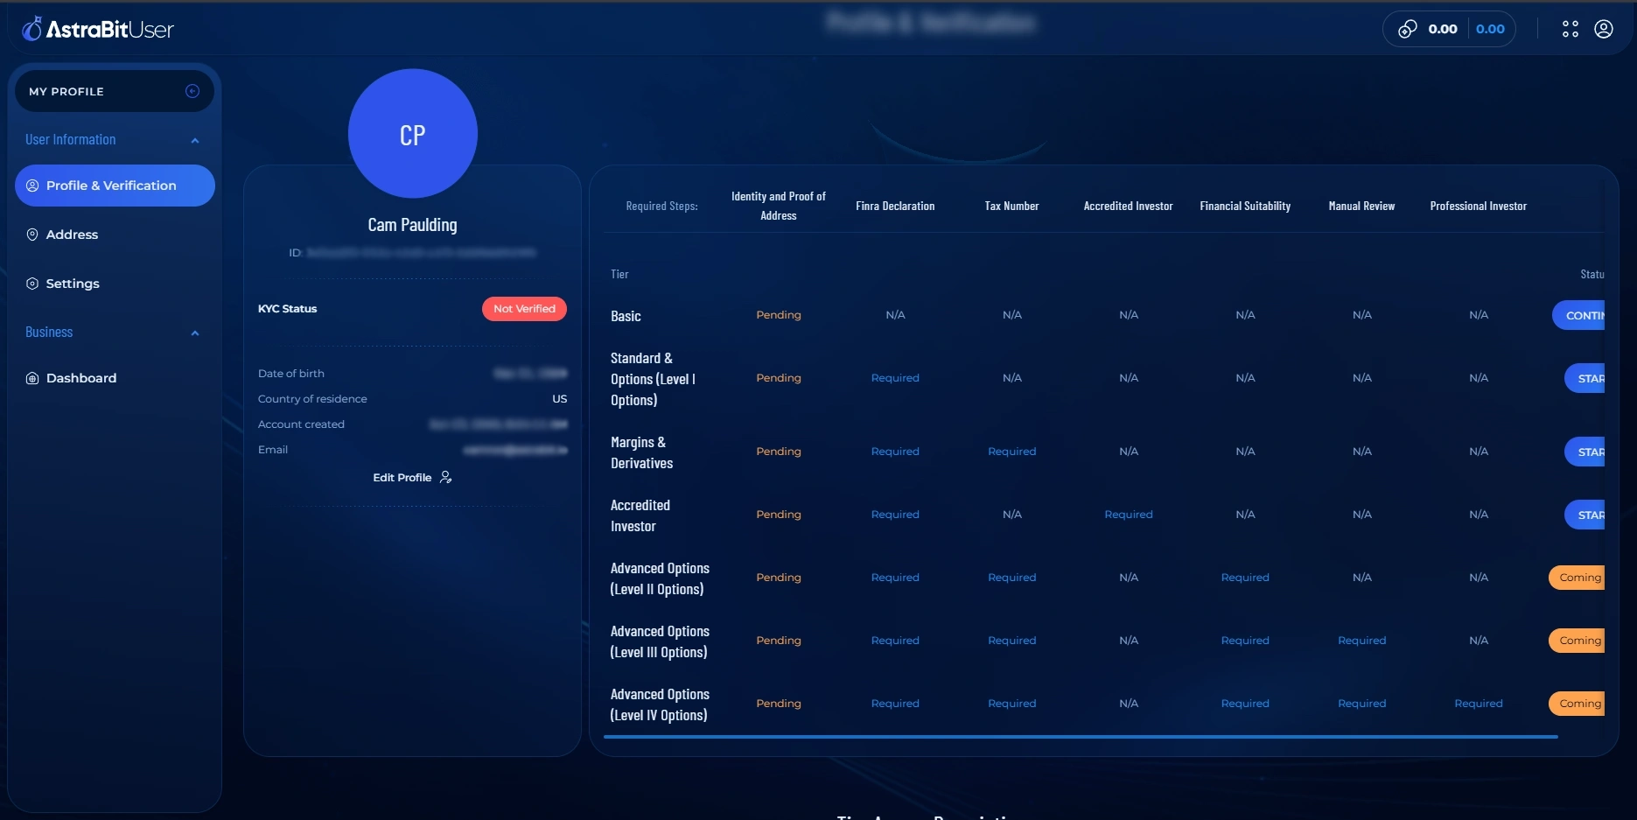Image resolution: width=1637 pixels, height=820 pixels.
Task: Open Settings in sidebar
Action: 115,284
